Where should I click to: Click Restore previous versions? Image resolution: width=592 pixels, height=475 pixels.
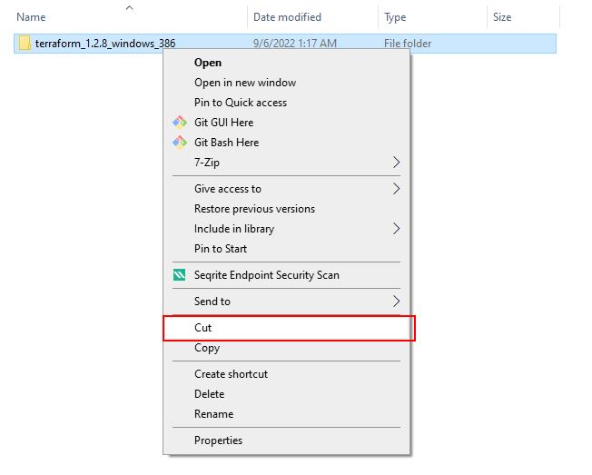point(254,209)
